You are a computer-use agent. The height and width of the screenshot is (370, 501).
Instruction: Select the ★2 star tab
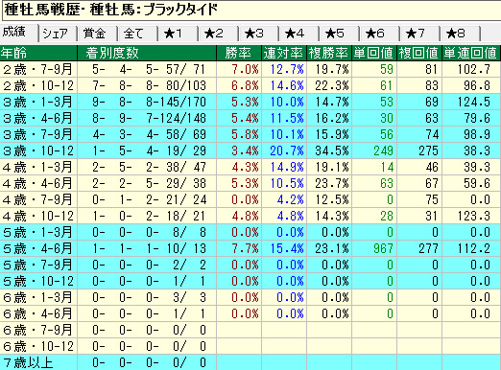pos(219,34)
